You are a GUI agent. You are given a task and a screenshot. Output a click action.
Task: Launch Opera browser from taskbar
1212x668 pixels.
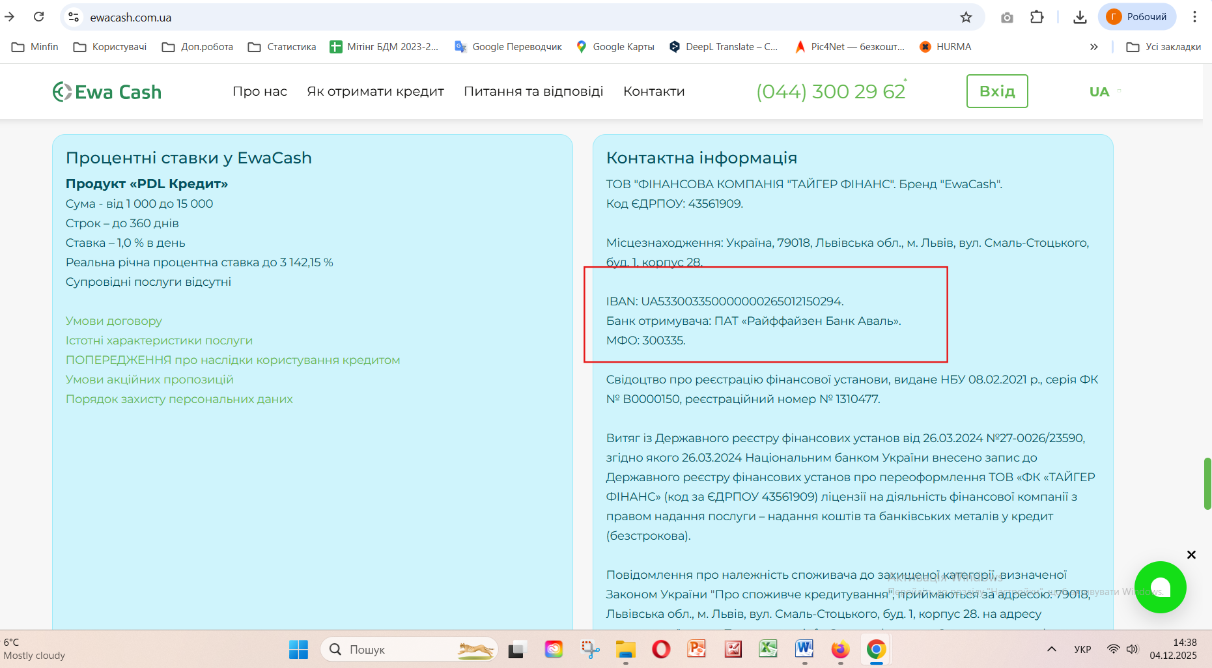click(661, 649)
